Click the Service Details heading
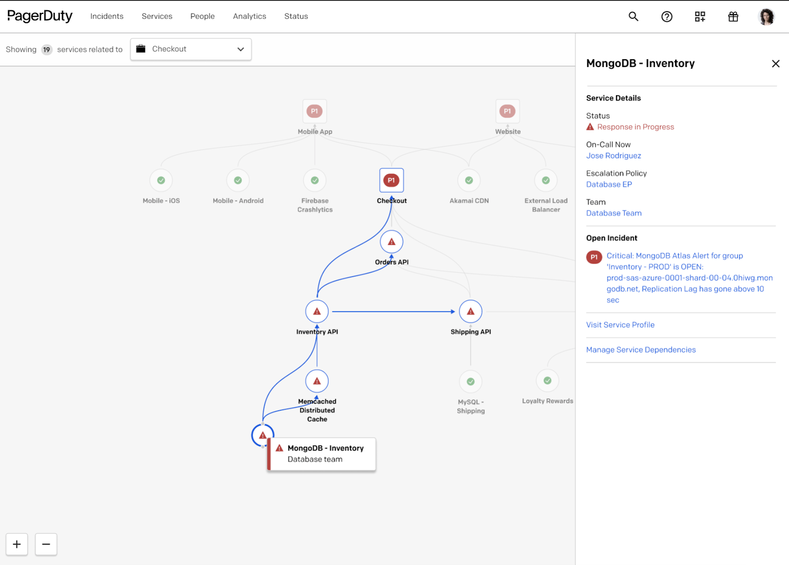The image size is (789, 565). pyautogui.click(x=613, y=98)
